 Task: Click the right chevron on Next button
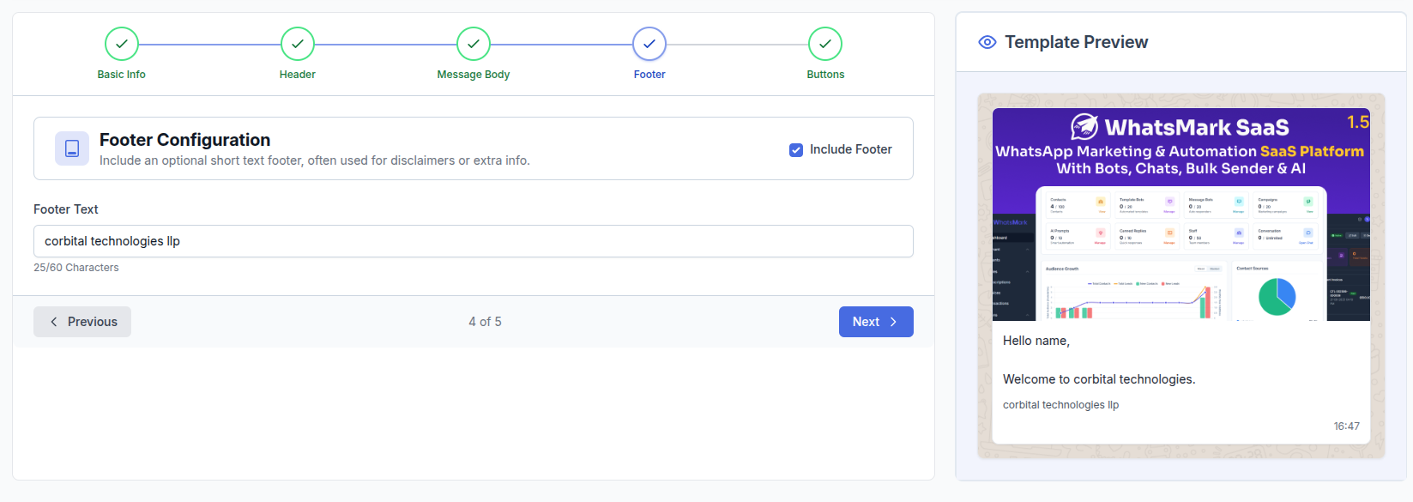pos(893,322)
